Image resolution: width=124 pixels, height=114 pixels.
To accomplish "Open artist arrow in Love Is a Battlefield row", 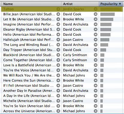I will [x=96, y=65].
